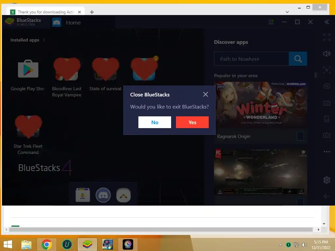Open a new browser tab with plus
The width and height of the screenshot is (335, 251).
pos(92,12)
